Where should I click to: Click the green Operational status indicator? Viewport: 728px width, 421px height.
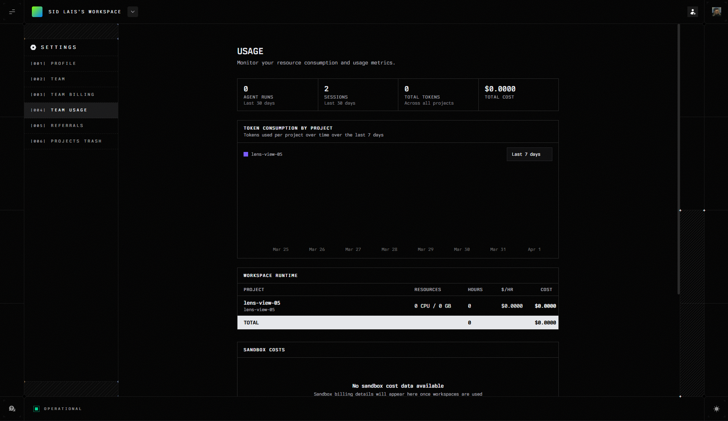pos(36,408)
